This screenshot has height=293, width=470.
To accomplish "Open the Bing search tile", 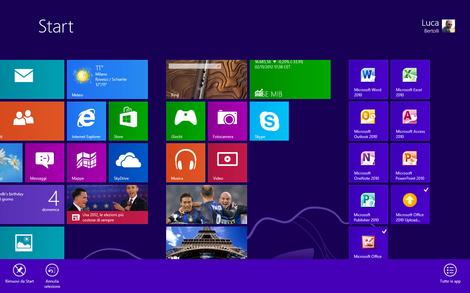I will point(207,79).
